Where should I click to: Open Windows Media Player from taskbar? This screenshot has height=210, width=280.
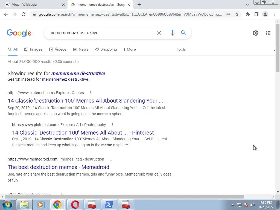click(41, 205)
